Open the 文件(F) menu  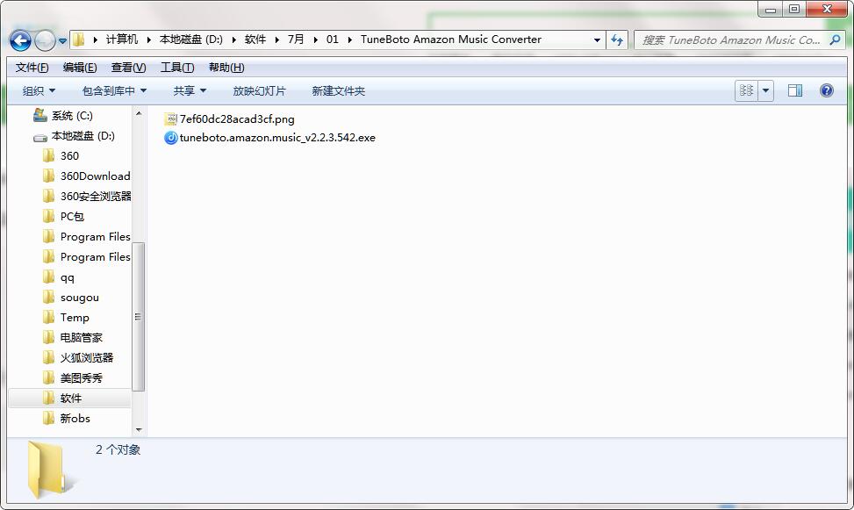(x=32, y=67)
